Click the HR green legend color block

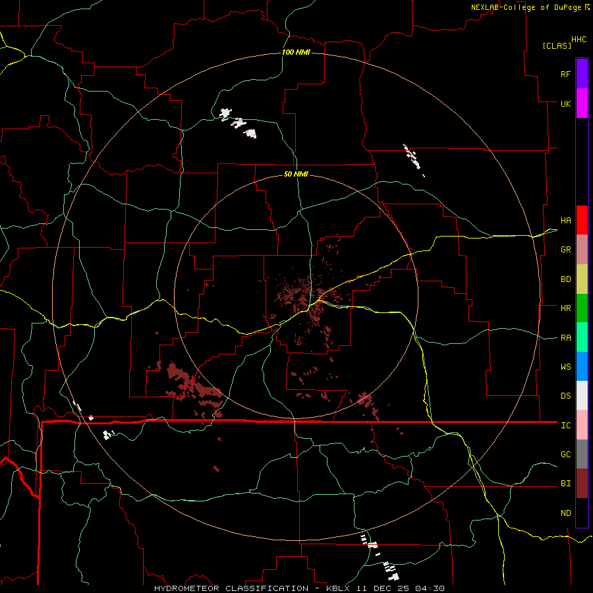tap(582, 308)
